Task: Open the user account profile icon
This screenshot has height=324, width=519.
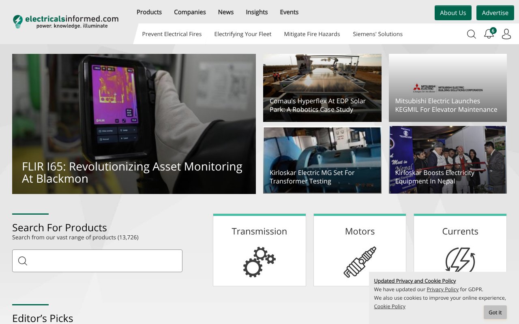Action: [x=506, y=34]
